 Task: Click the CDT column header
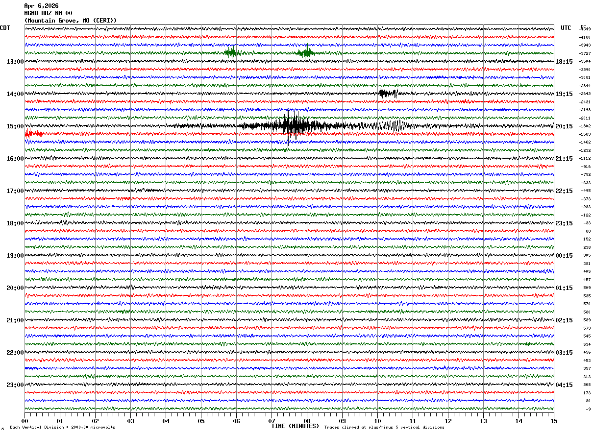pos(5,28)
